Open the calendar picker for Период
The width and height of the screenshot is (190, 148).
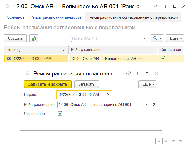coord(108,94)
